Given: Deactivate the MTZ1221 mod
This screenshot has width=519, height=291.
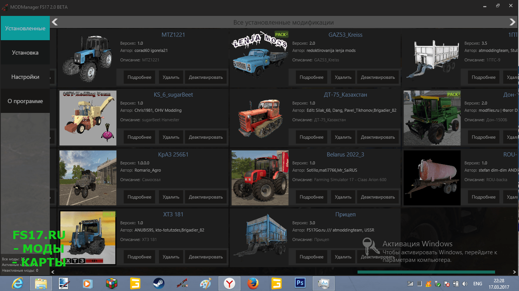Looking at the screenshot, I should click(206, 77).
